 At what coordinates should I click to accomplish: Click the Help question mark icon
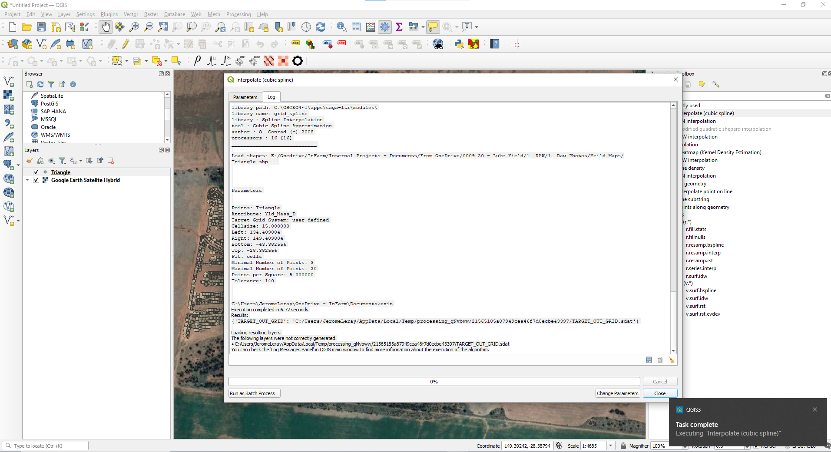click(x=495, y=44)
